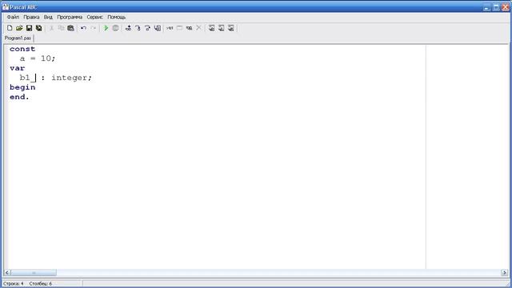The image size is (512, 288).
Task: Click the Run to Cursor icon
Action: (147, 28)
